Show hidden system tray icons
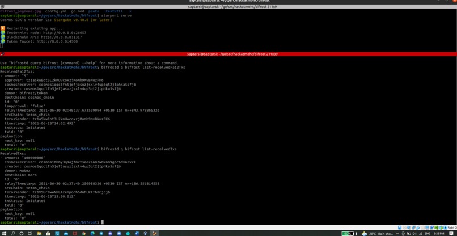457x236 pixels. pos(397,234)
